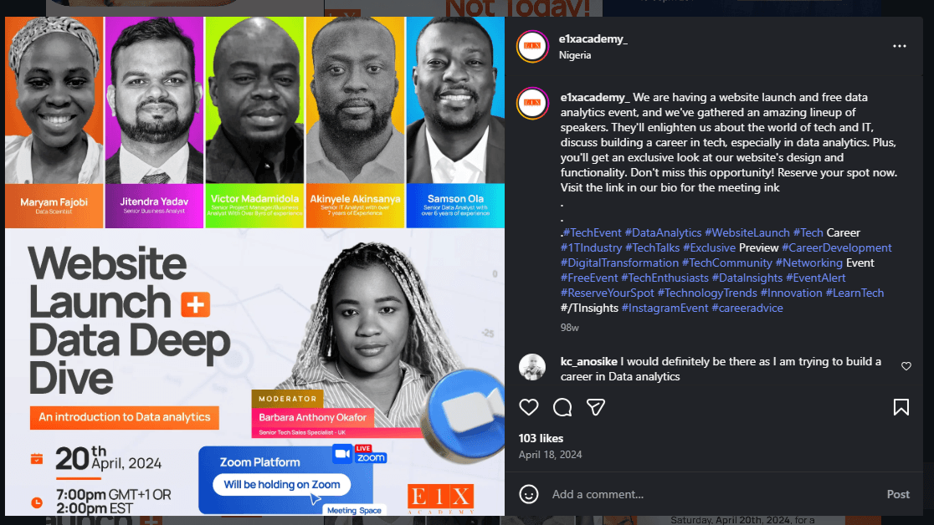Open e1xacademy_ profile picture in header
The height and width of the screenshot is (525, 934).
pyautogui.click(x=532, y=46)
